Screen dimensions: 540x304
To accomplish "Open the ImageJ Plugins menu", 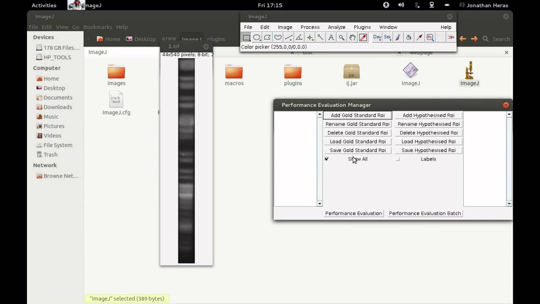I will point(362,27).
